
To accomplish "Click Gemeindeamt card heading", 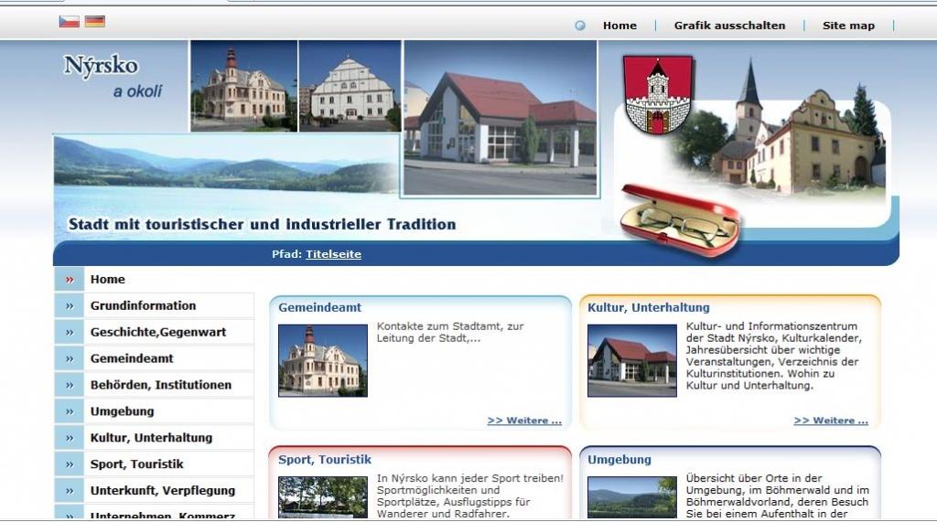I will pyautogui.click(x=319, y=307).
